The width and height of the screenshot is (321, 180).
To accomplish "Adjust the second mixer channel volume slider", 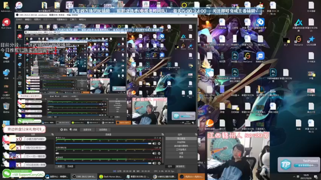I will [104, 153].
